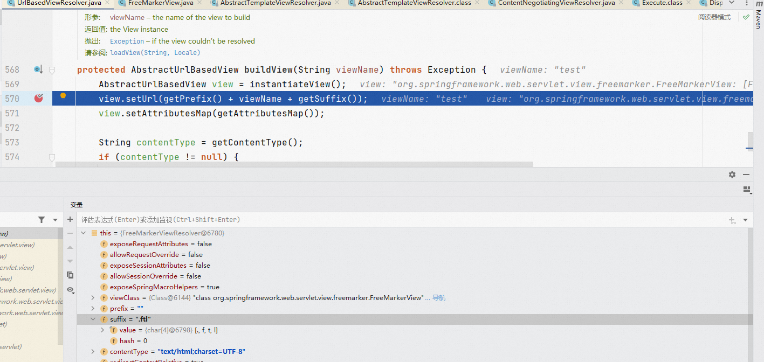This screenshot has height=362, width=764.
Task: Click line number 571 in gutter
Action: pos(12,113)
